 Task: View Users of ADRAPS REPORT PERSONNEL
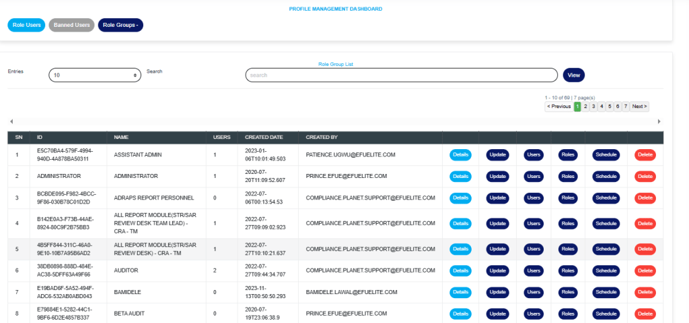point(534,198)
